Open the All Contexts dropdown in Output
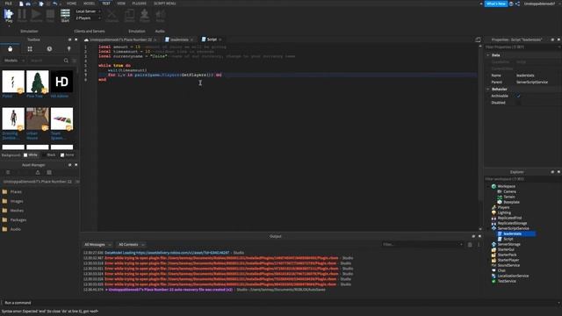The image size is (562, 316). point(131,245)
